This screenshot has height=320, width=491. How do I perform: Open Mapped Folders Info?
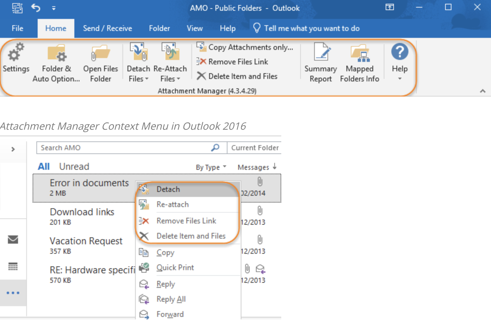360,63
